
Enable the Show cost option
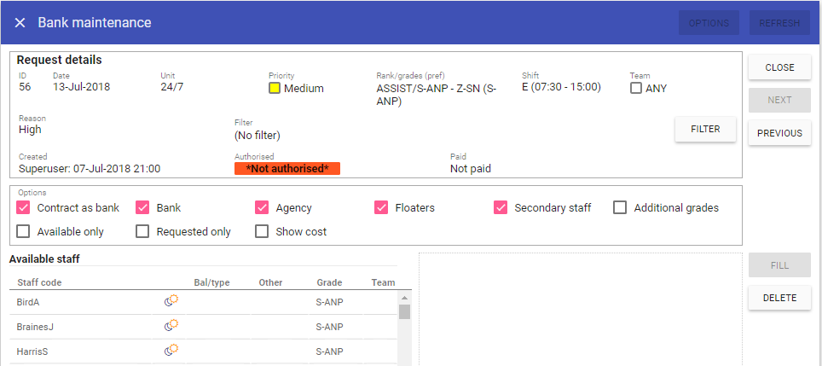[x=262, y=231]
